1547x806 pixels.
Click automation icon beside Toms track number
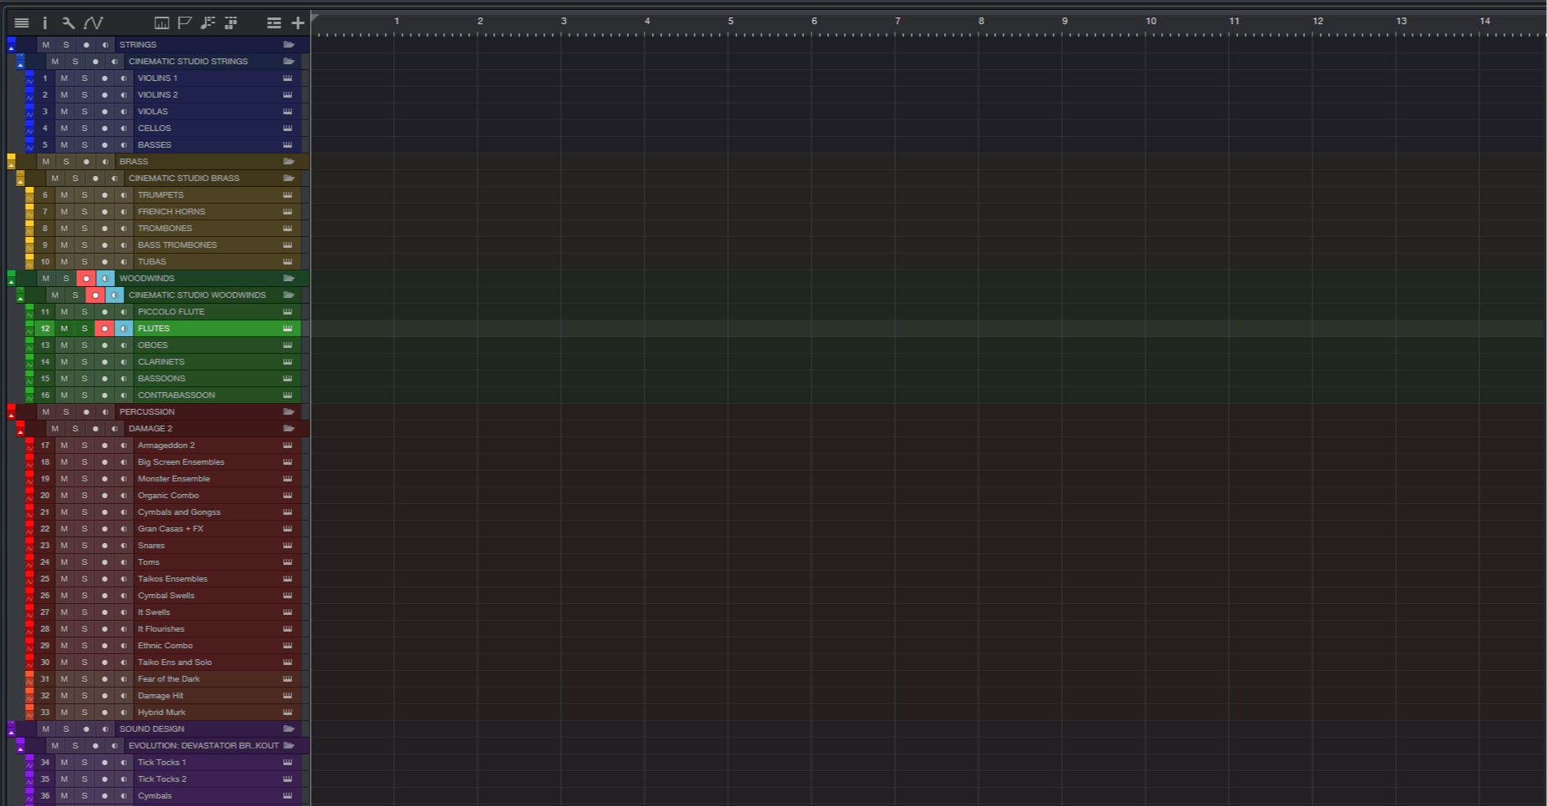(x=29, y=565)
